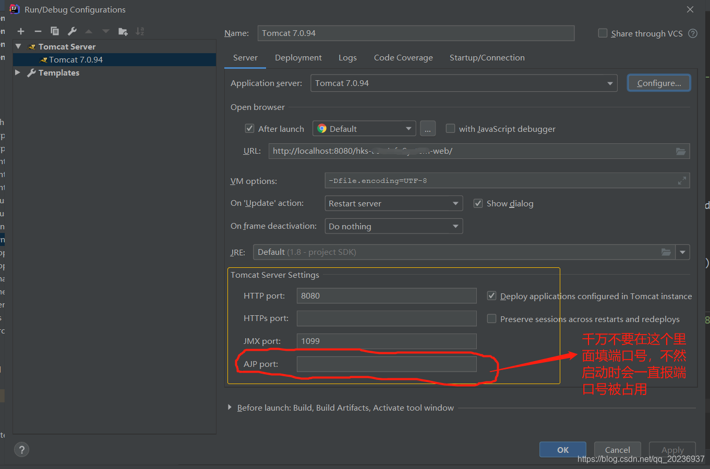This screenshot has width=710, height=469.
Task: Toggle Deploy applications configured in Tomcat instance
Action: tap(491, 296)
